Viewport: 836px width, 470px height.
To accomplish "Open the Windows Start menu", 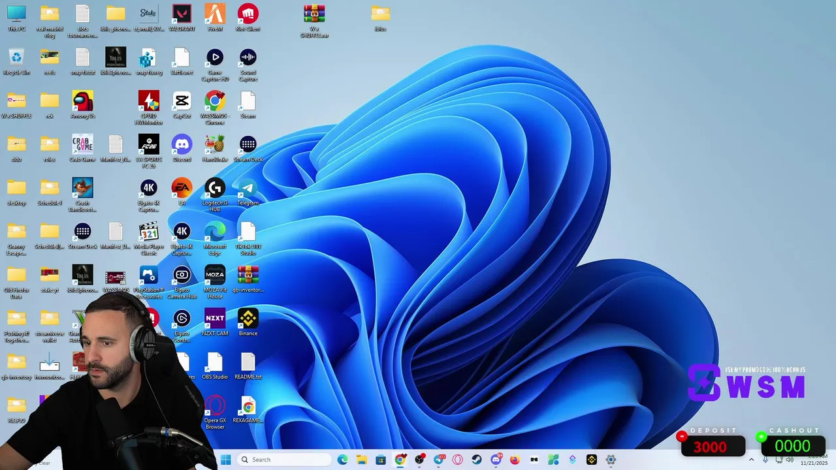I will (x=226, y=460).
